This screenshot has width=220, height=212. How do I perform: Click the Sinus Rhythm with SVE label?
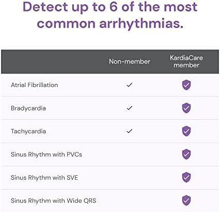tap(44, 178)
